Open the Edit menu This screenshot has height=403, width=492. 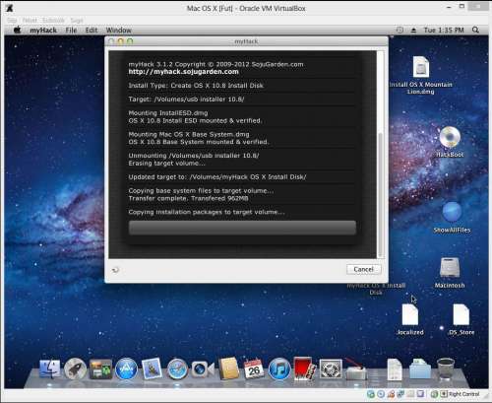[92, 31]
